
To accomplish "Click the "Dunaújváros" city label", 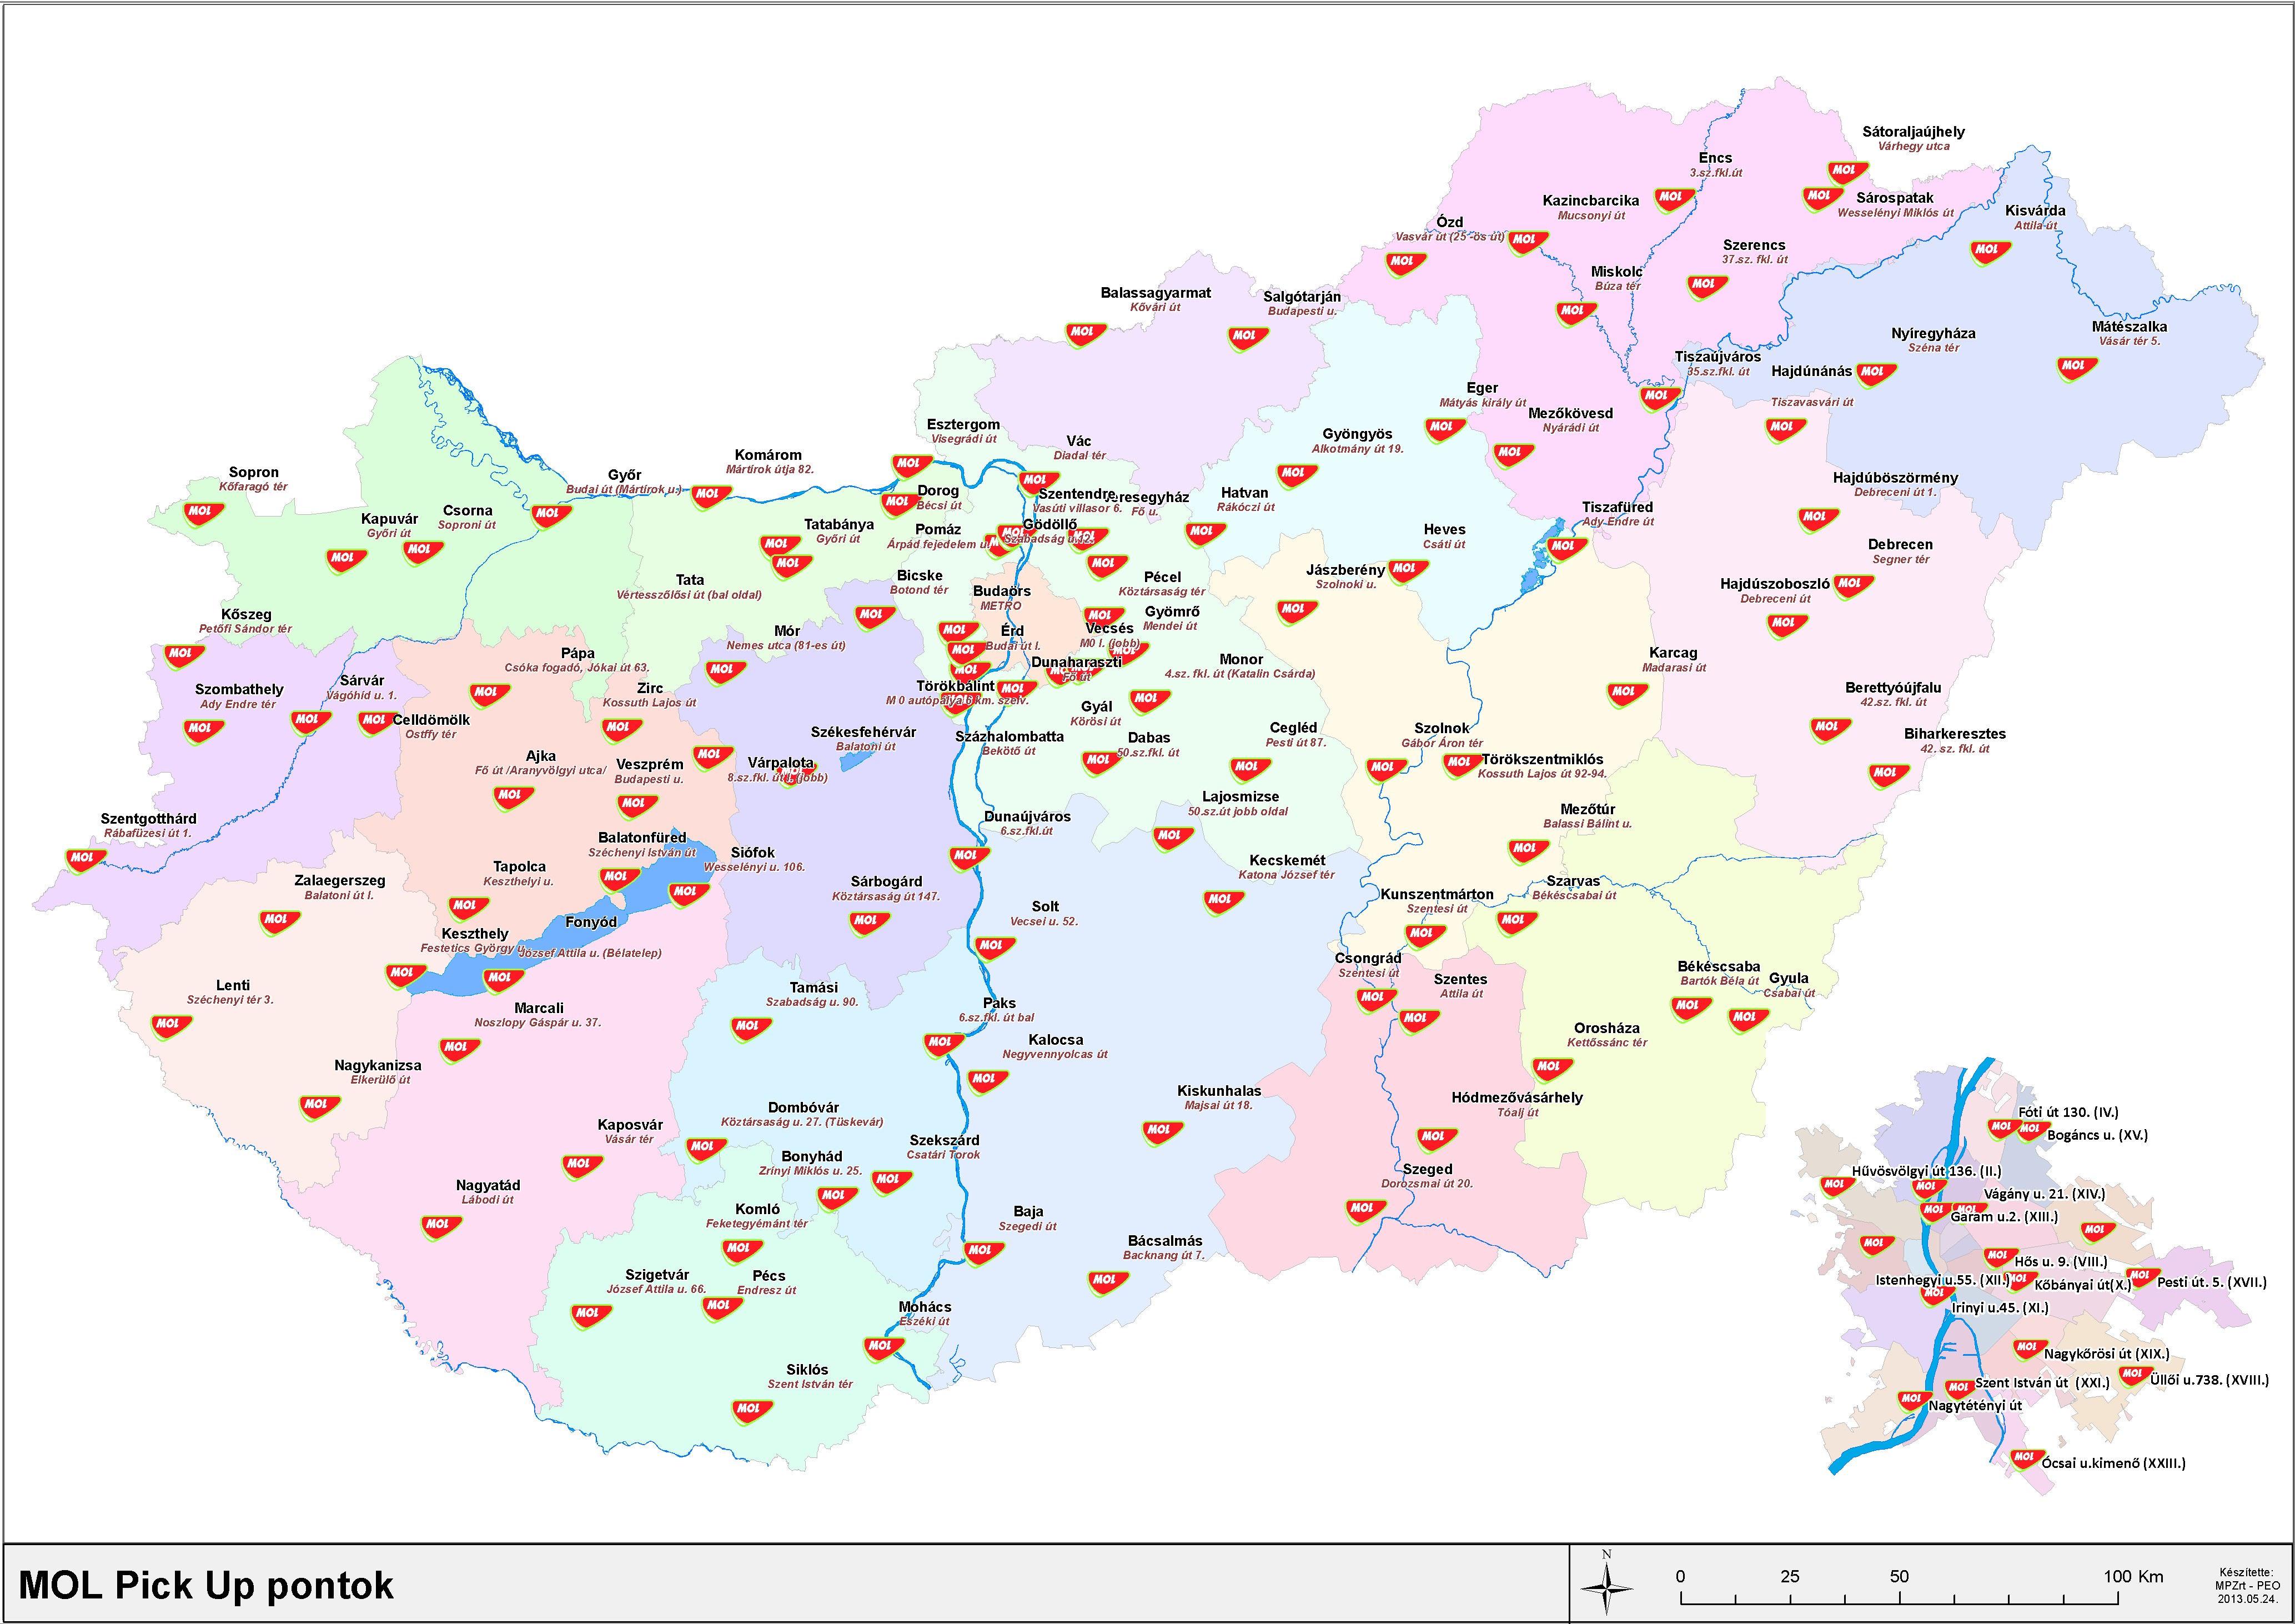I will pyautogui.click(x=1027, y=817).
